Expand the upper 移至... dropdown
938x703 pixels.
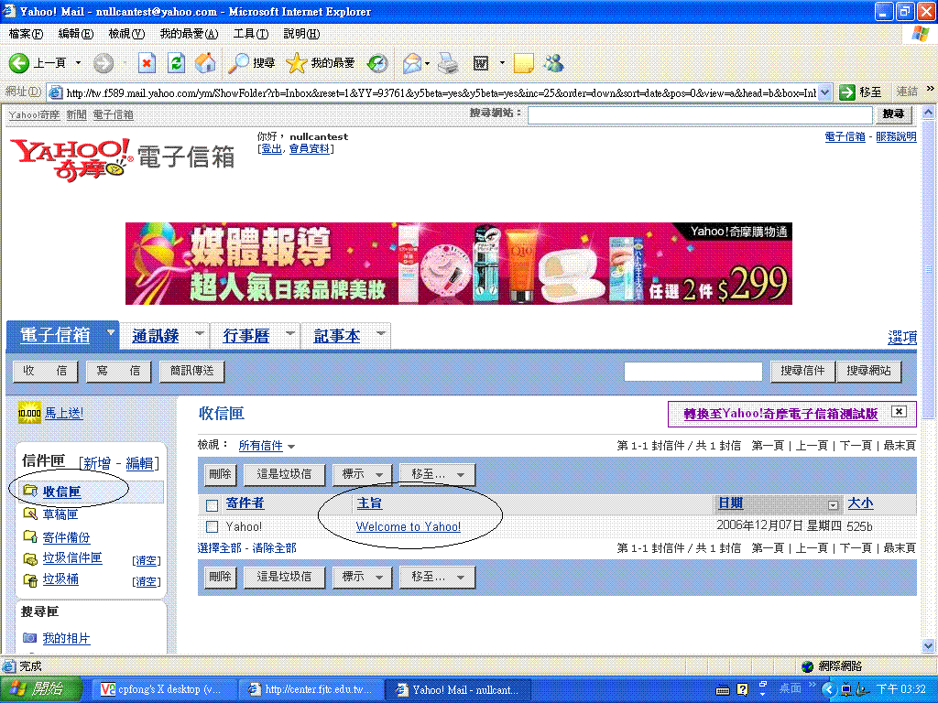tap(437, 474)
